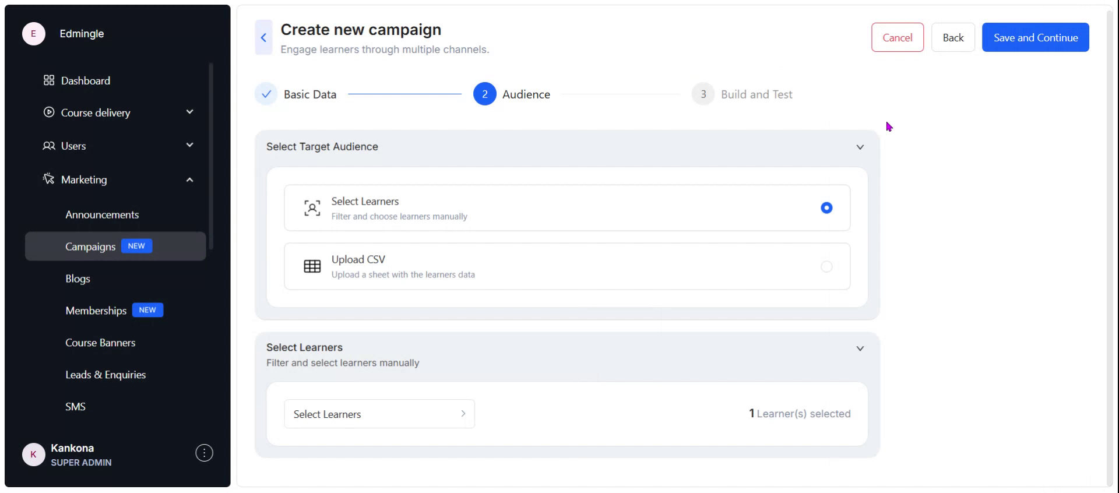Click 'Filter and select learners manually' subtitle

(x=343, y=362)
